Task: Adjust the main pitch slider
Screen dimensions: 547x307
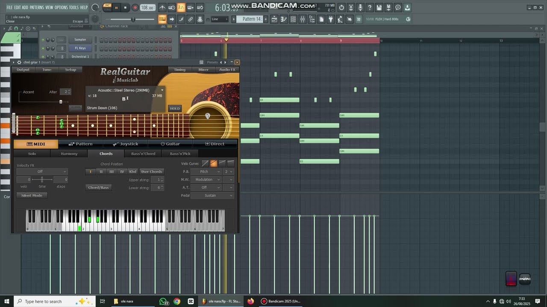Action: (133, 20)
